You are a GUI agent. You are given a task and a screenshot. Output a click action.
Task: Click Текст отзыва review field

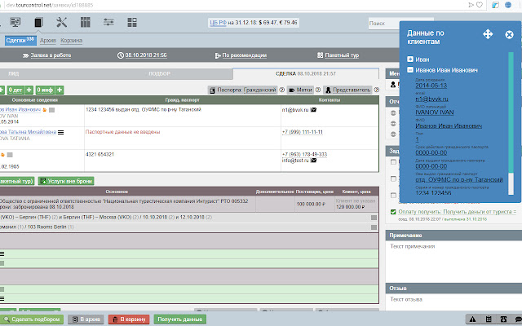click(453, 302)
